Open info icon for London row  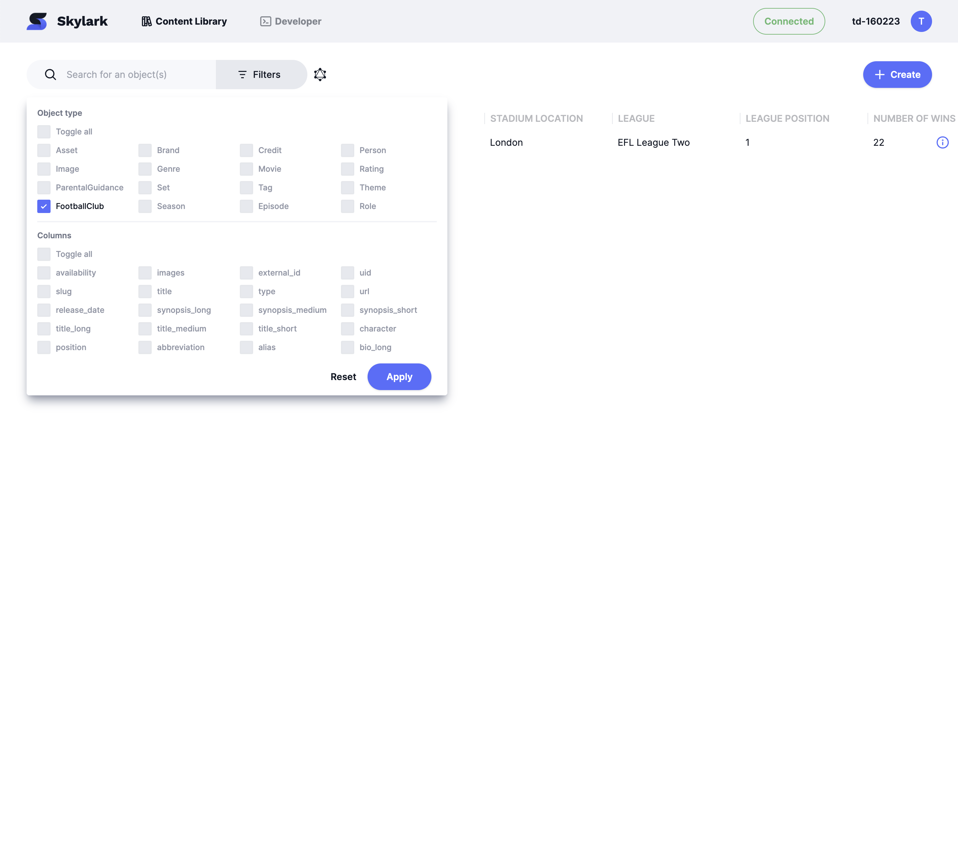point(942,142)
